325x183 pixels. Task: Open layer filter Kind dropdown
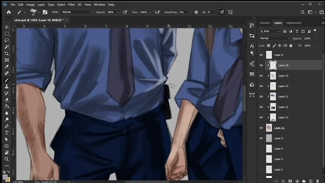(270, 31)
